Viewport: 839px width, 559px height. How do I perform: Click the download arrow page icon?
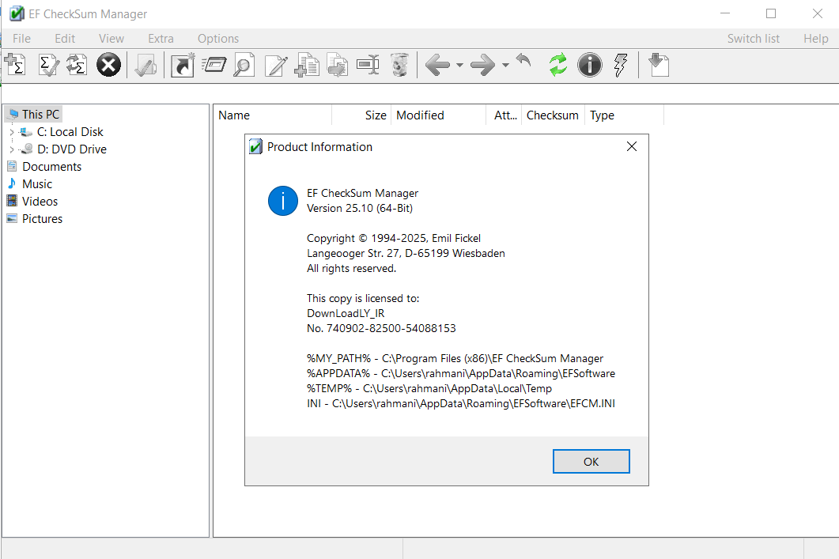pyautogui.click(x=659, y=65)
